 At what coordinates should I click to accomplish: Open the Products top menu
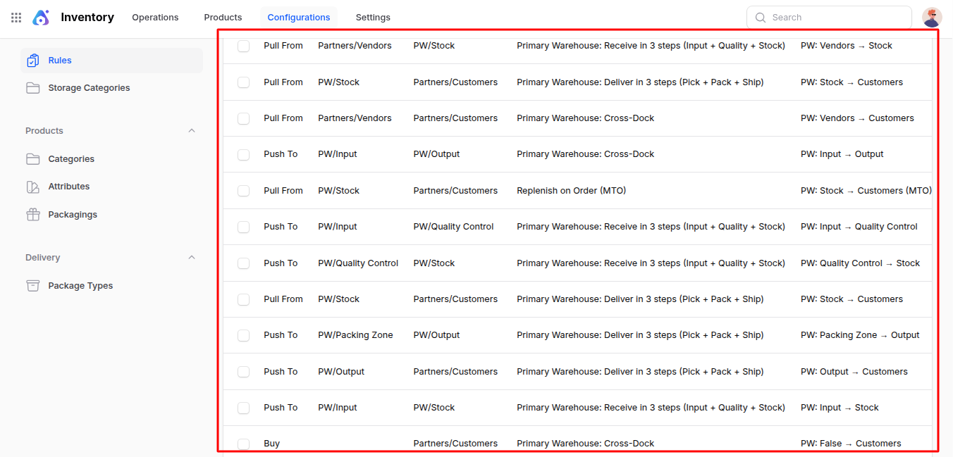coord(223,18)
